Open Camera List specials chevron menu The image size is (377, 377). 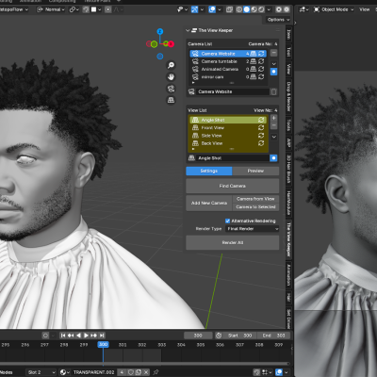pos(274,64)
